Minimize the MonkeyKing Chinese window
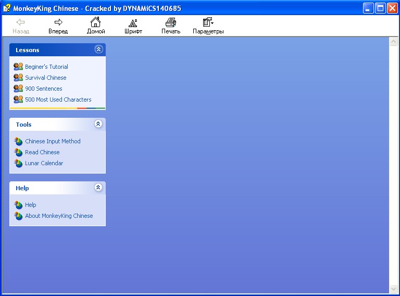 point(368,8)
